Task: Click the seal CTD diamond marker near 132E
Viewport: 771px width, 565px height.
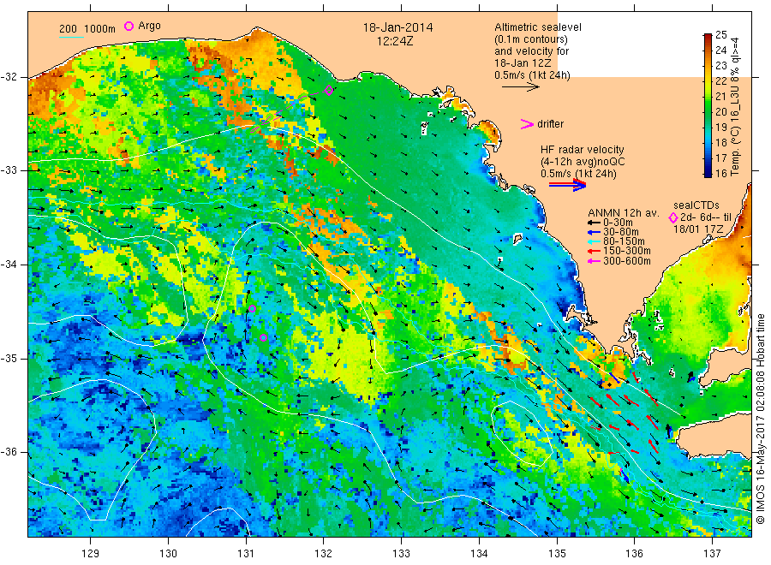Action: coord(329,91)
